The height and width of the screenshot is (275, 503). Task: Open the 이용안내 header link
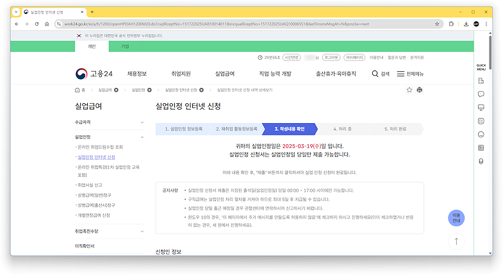(376, 58)
